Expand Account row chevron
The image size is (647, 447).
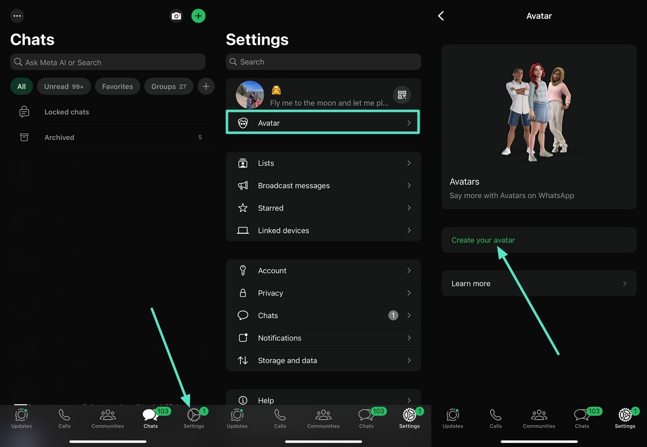(409, 270)
